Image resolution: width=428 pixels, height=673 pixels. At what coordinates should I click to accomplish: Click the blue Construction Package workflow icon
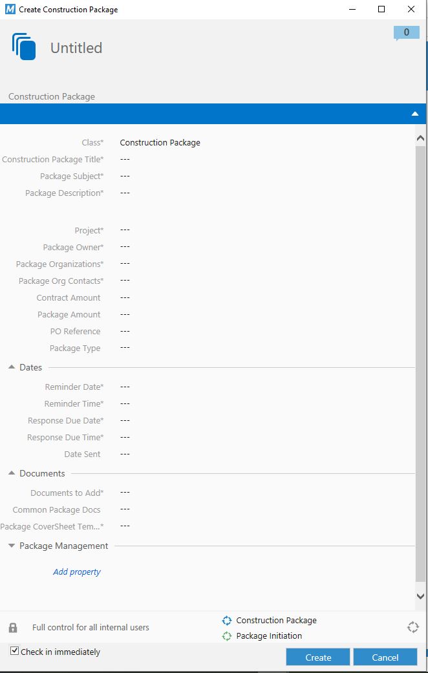227,621
